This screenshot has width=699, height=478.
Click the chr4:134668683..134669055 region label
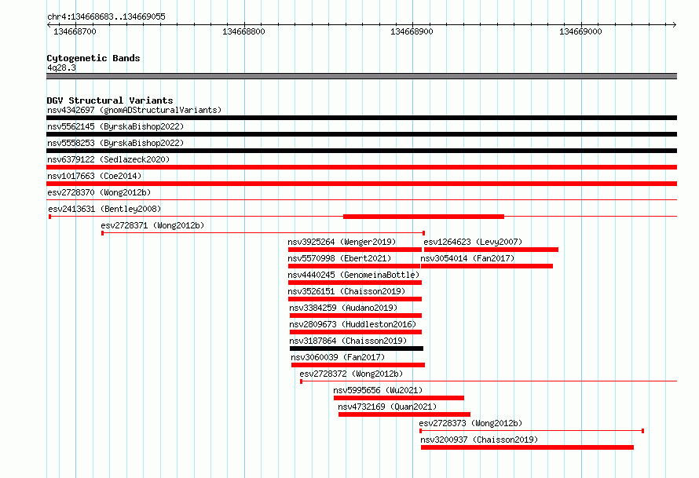point(106,16)
